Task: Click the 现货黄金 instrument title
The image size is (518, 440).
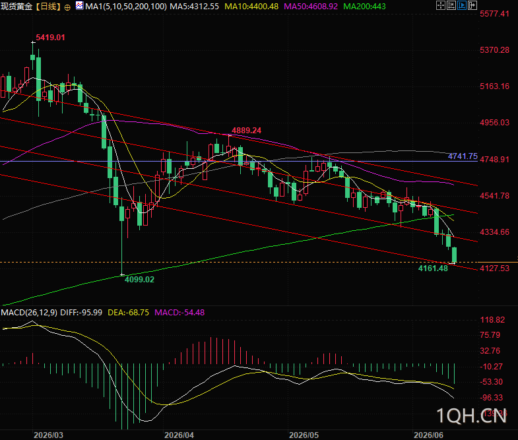Action: coord(16,7)
